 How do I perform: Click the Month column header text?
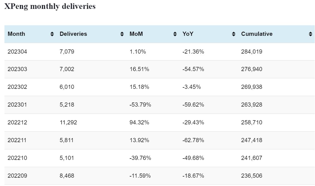(x=16, y=34)
